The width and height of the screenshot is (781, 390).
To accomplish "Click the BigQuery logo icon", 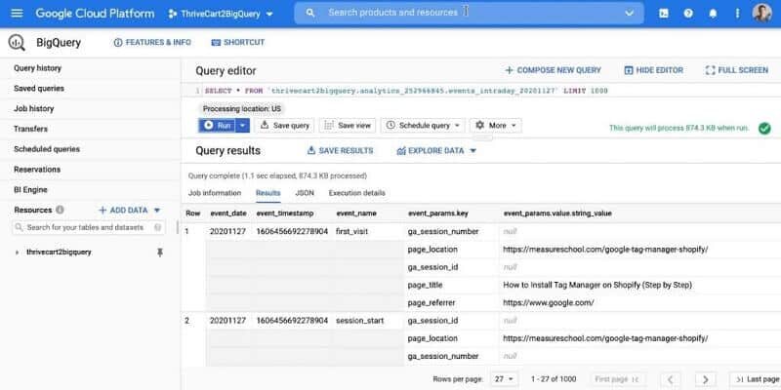I will click(17, 43).
